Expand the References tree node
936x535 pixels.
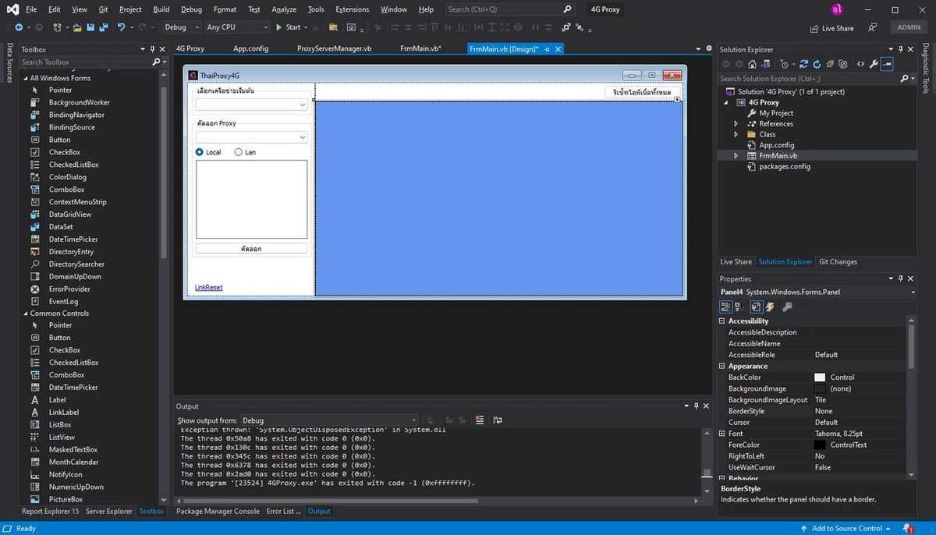(x=736, y=124)
